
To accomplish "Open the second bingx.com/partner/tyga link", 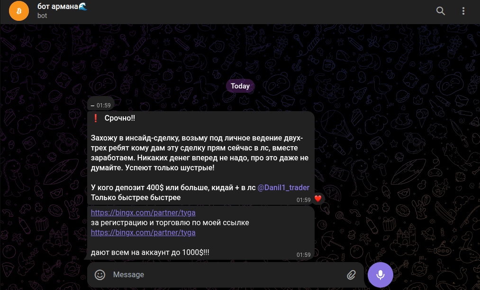I will tap(143, 233).
